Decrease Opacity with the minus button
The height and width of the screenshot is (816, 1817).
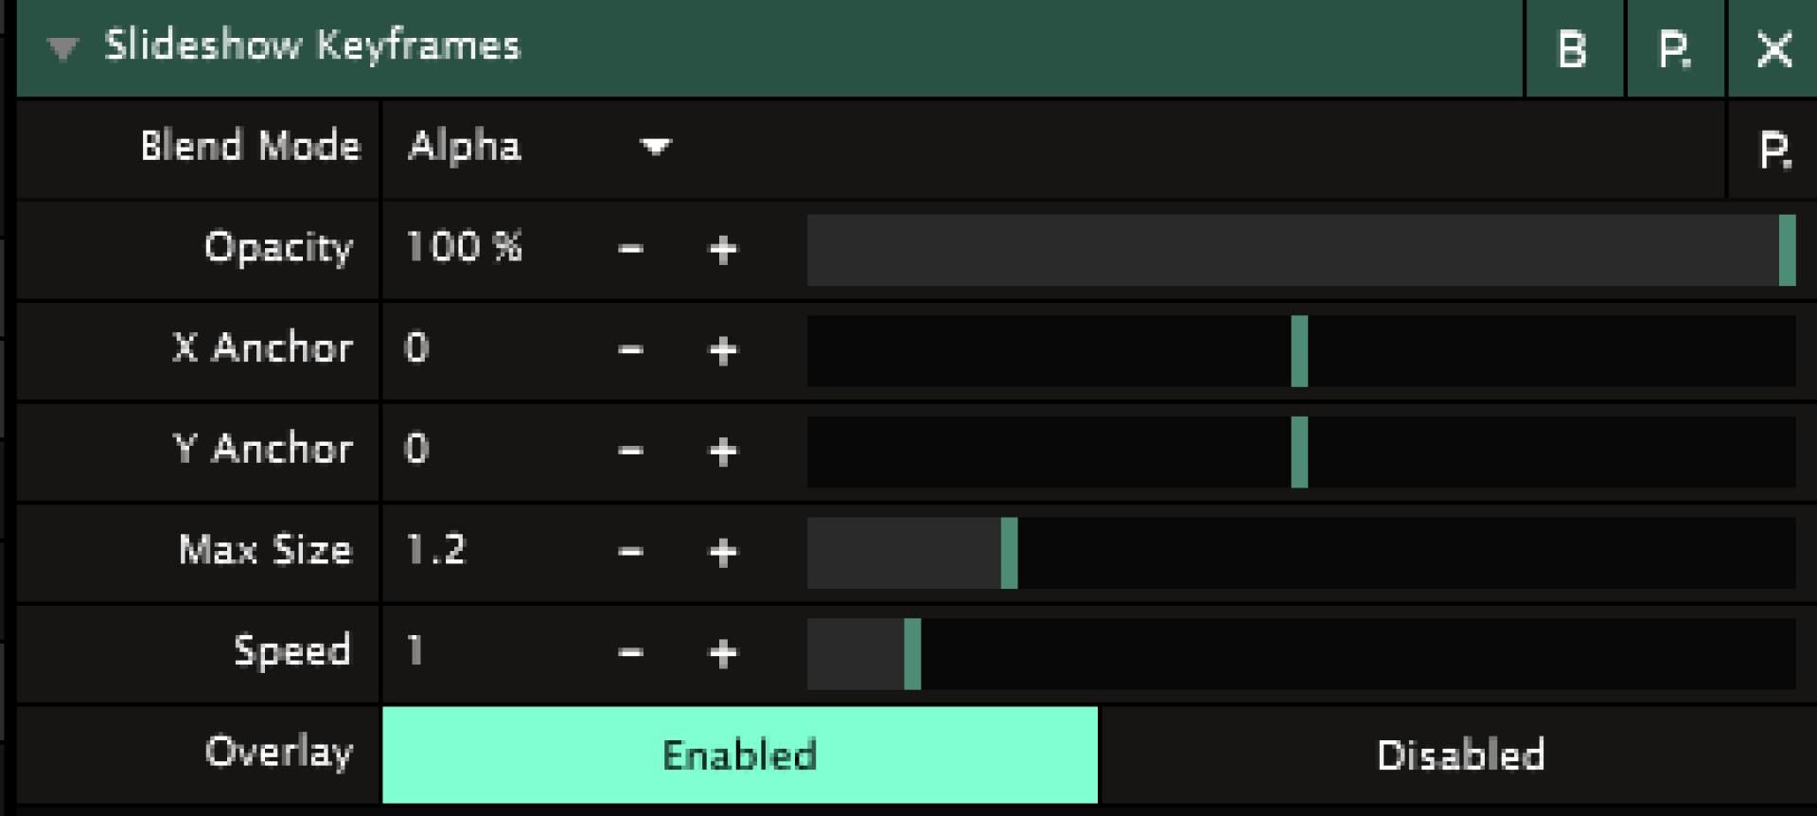point(630,250)
